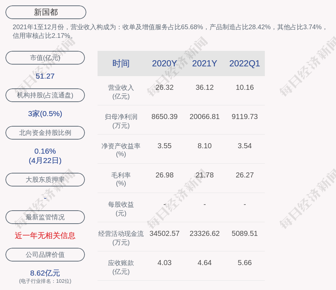Select the 2020Y column header
The image size is (336, 290).
point(164,63)
